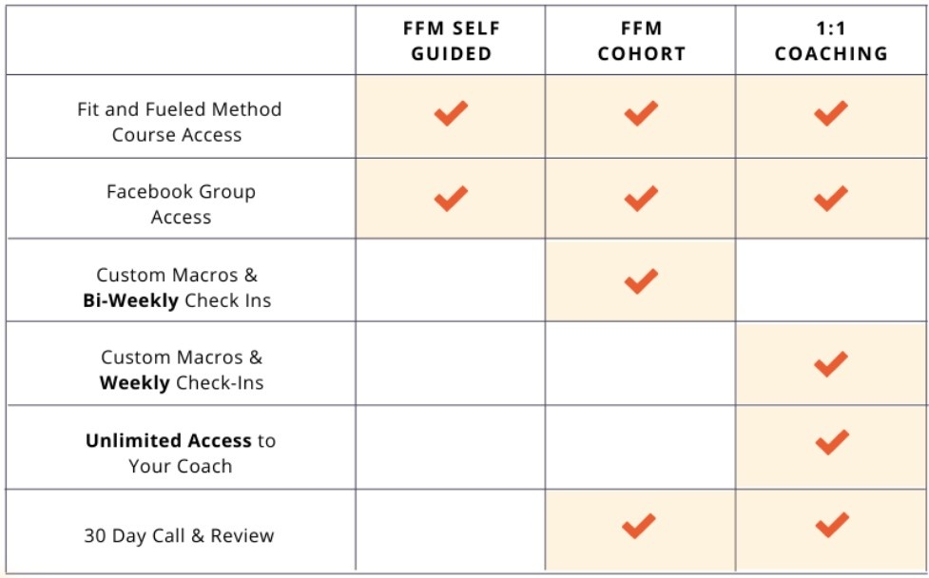Click FFM Cohort Bi-Weekly Check Ins checkmark
This screenshot has width=929, height=578.
[641, 280]
